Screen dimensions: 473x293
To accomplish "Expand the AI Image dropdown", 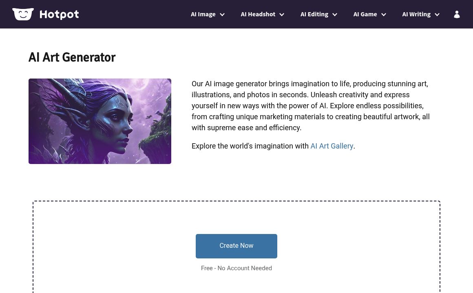I will [x=208, y=14].
